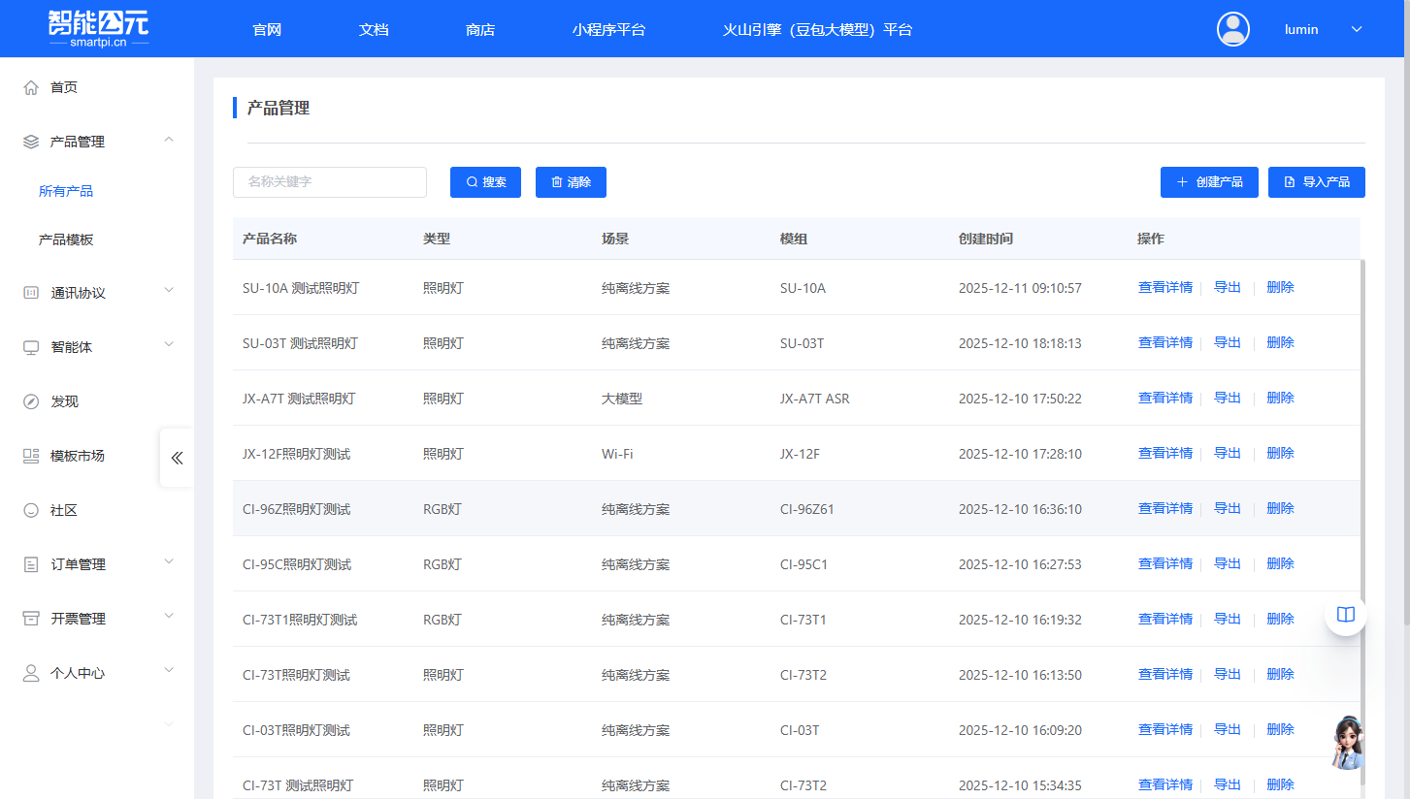Focus the 名称关键字 search field
Image resolution: width=1410 pixels, height=799 pixels.
point(330,182)
